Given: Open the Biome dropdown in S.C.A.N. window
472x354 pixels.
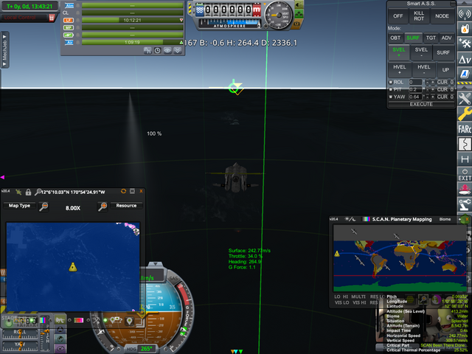Looking at the screenshot, I should pos(445,219).
